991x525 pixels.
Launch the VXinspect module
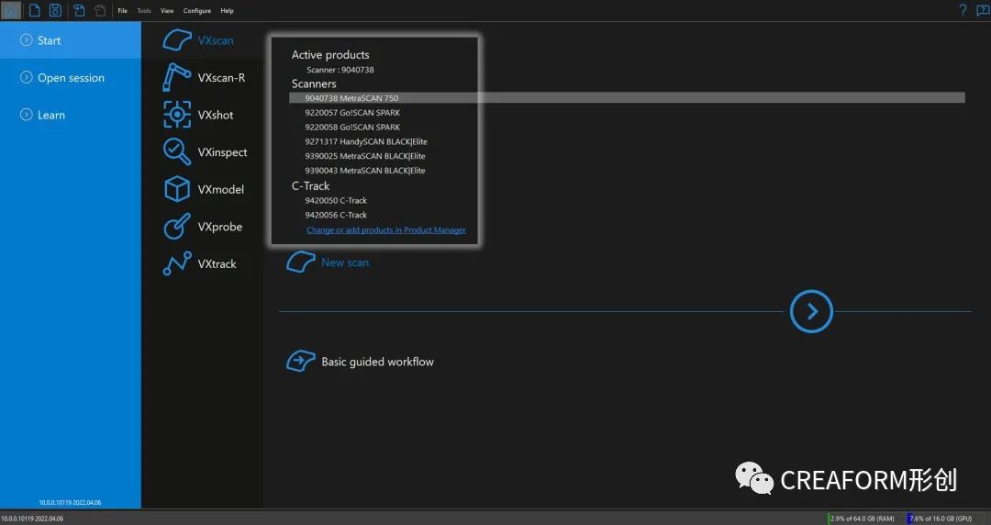[176, 151]
